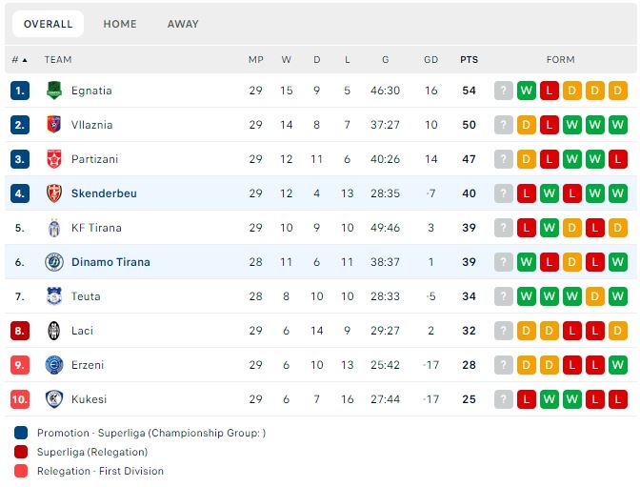Open the Laci team page link
This screenshot has height=487, width=640.
(x=82, y=331)
